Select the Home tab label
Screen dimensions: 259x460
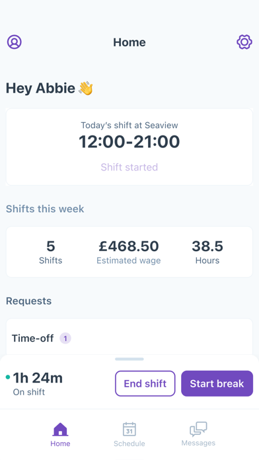point(60,443)
